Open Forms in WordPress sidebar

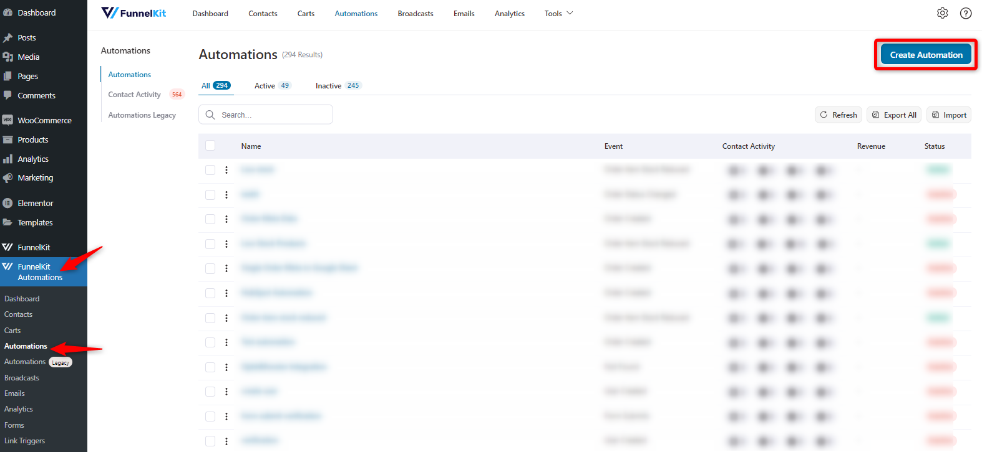14,425
